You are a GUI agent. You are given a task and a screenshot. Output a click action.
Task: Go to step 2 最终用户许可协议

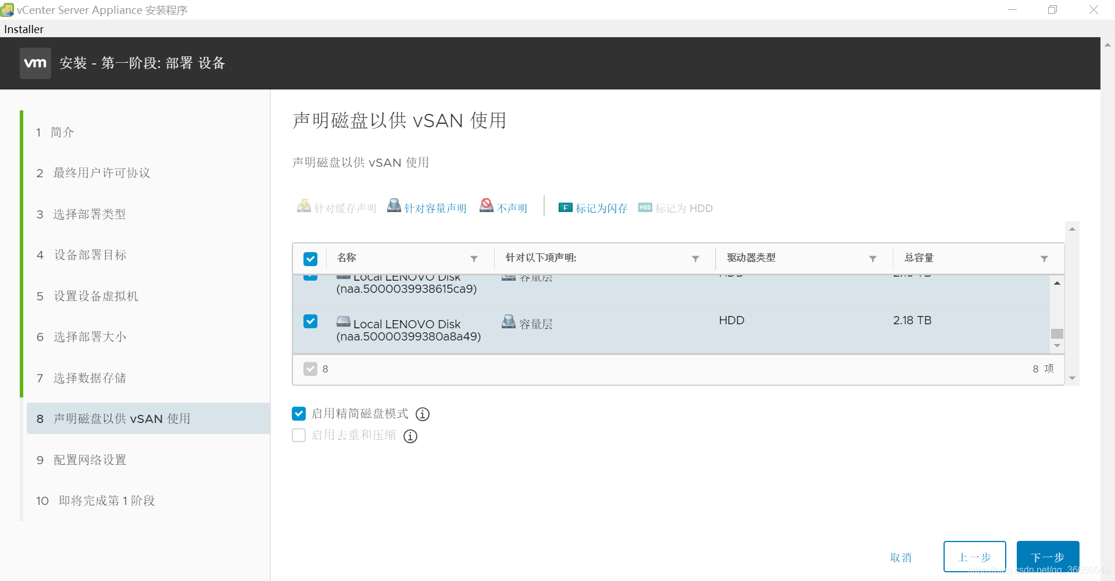(x=93, y=173)
